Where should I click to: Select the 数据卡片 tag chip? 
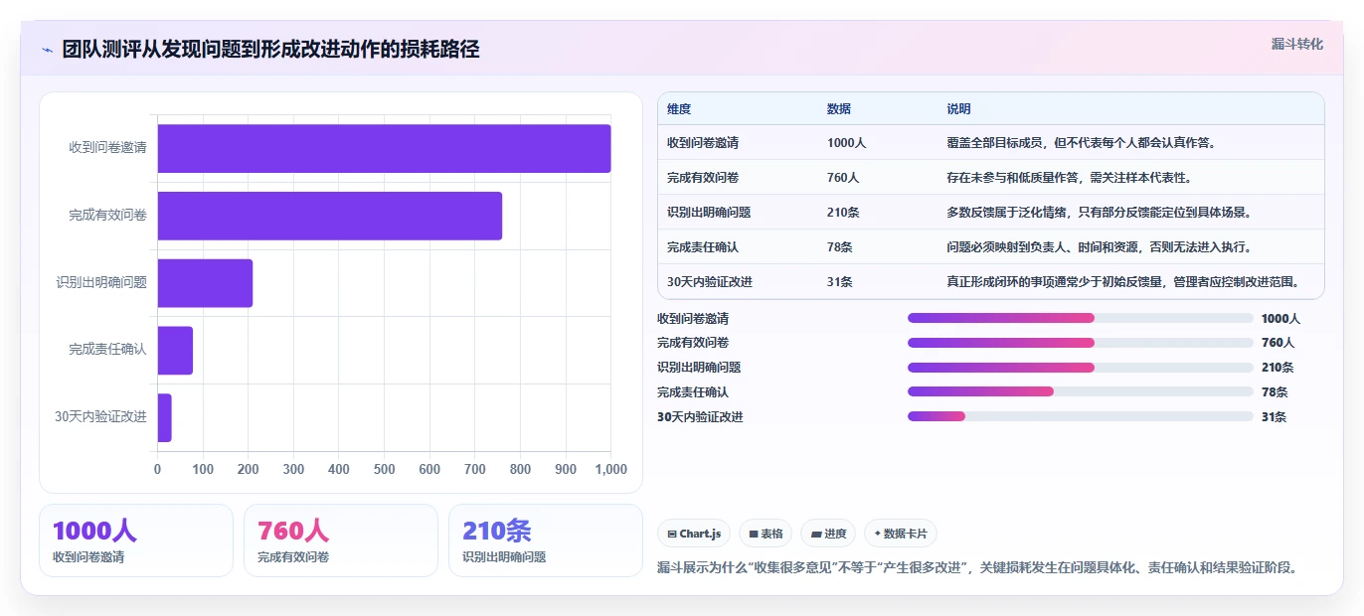pos(901,534)
